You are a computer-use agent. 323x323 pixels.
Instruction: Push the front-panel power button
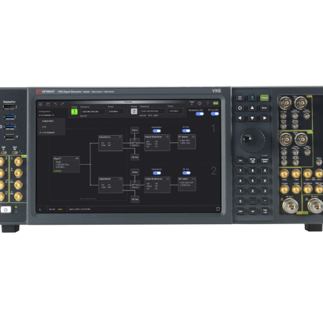(x=6, y=209)
